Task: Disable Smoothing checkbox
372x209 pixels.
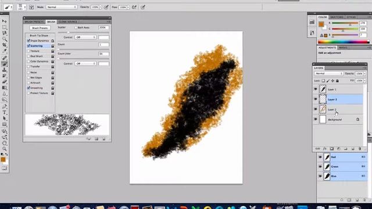Action: (x=28, y=88)
